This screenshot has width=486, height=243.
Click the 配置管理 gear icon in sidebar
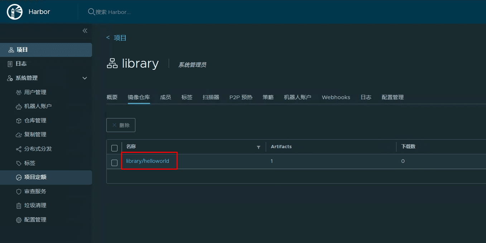(x=19, y=220)
